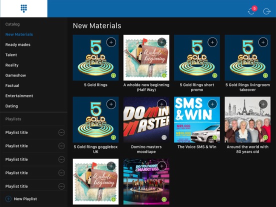Open the Factual category
276x207 pixels.
pyautogui.click(x=12, y=85)
